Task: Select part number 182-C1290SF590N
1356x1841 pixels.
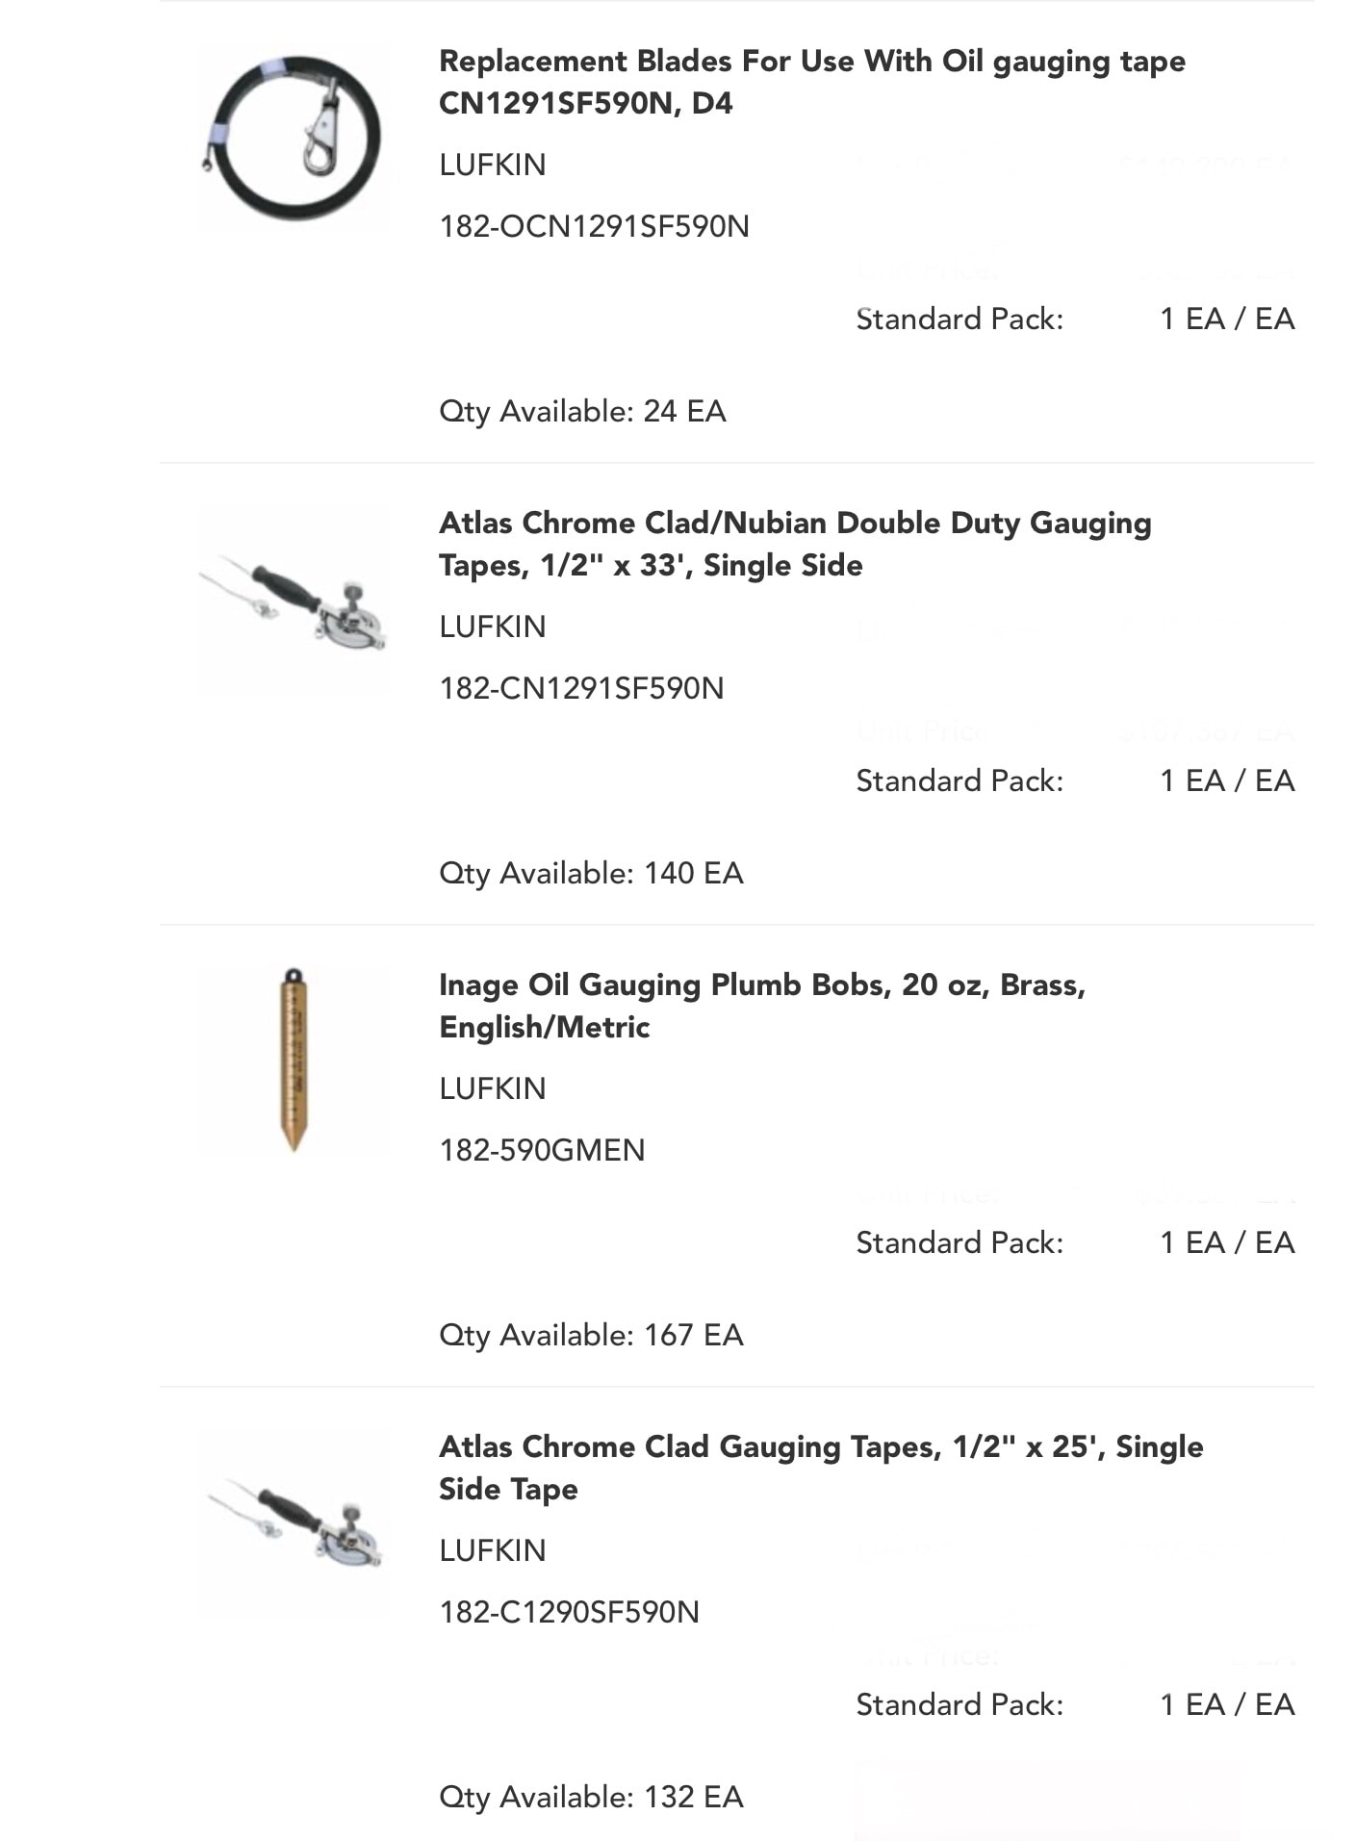Action: click(x=569, y=1612)
